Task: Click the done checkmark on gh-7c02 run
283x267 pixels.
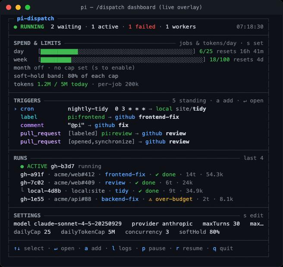Action: click(137, 183)
